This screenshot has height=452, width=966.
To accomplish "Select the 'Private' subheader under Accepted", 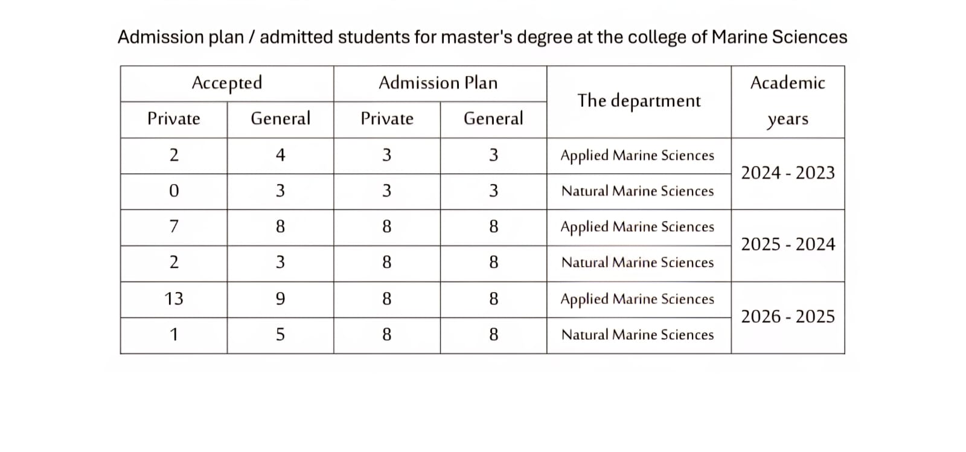I will coord(174,119).
